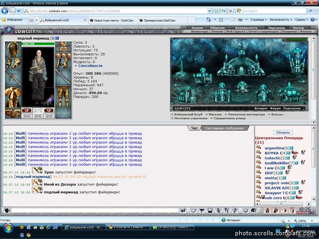Click the info icon next to Godlikekiller
Viewport: 319px width, 239px height.
(x=297, y=163)
